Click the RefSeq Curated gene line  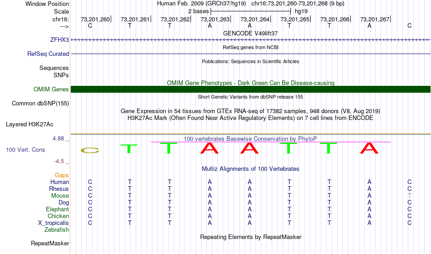(250, 54)
